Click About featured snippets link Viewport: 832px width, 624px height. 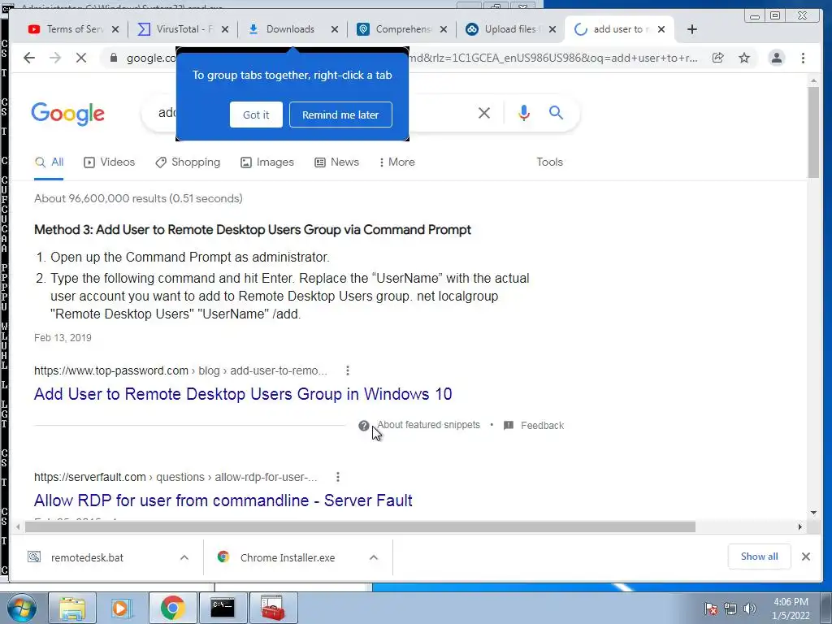(x=429, y=425)
